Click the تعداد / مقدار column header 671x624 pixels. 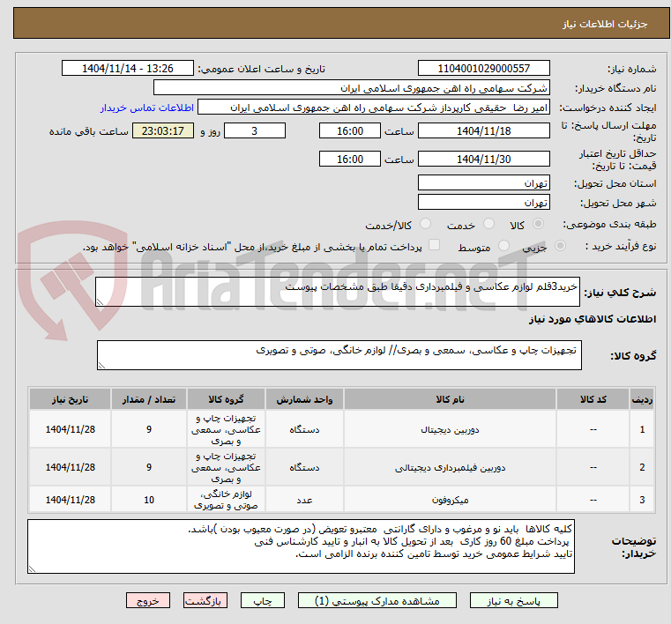pyautogui.click(x=148, y=399)
